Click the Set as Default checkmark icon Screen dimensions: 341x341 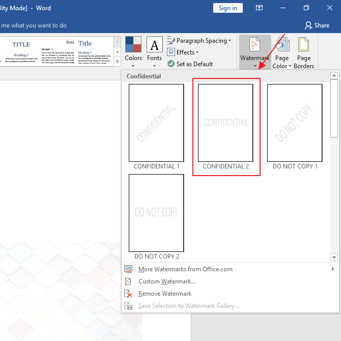(171, 64)
